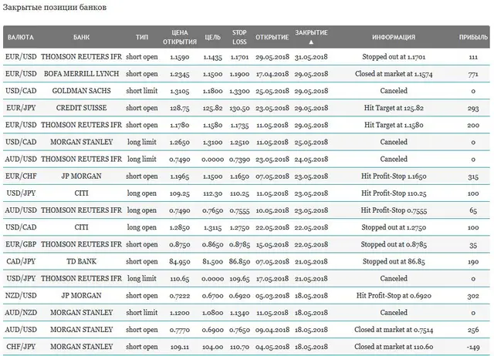Image resolution: width=494 pixels, height=356 pixels.
Task: Click closing date 31.05.2018
Action: [311, 57]
